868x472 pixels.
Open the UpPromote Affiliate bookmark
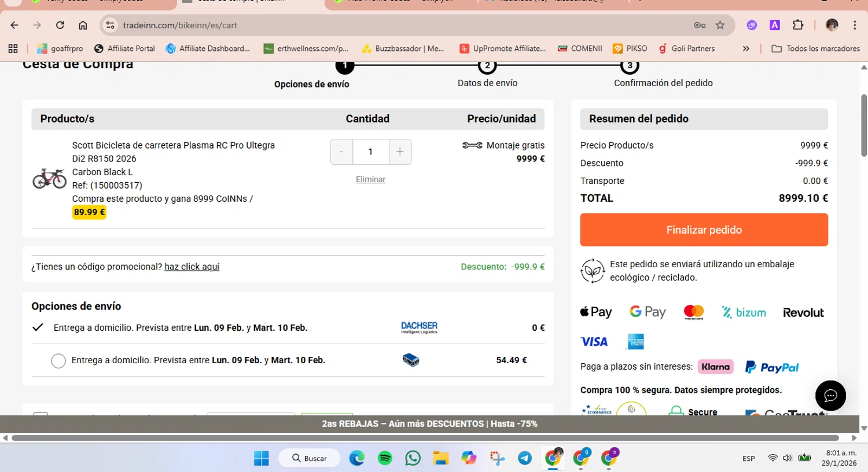pyautogui.click(x=502, y=49)
